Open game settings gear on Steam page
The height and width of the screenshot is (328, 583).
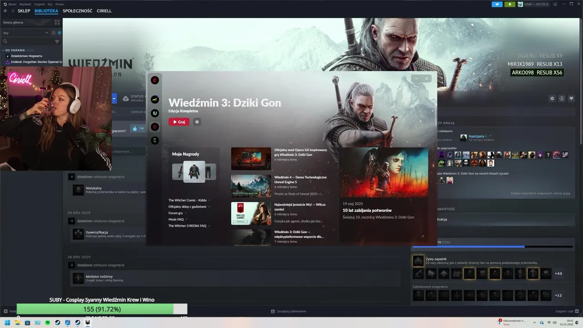point(552,98)
